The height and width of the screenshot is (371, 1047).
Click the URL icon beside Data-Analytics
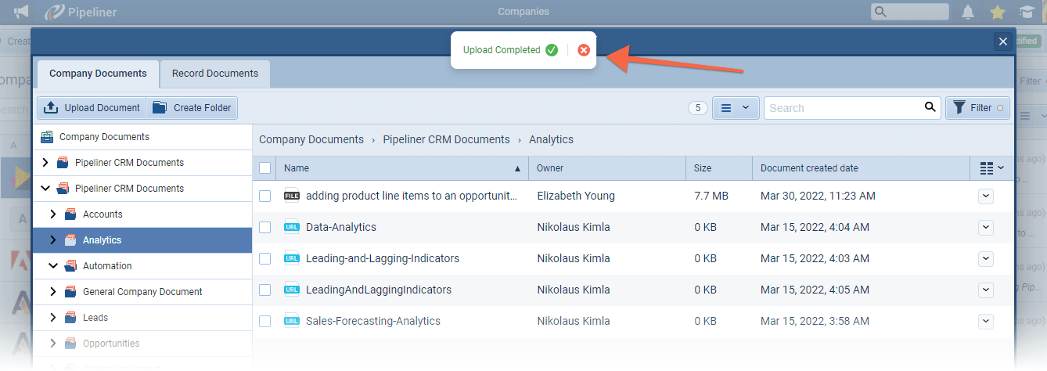292,227
